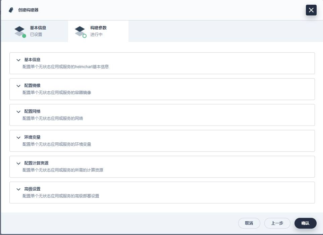
Task: Click the builder tag icon in title bar
Action: [x=11, y=10]
